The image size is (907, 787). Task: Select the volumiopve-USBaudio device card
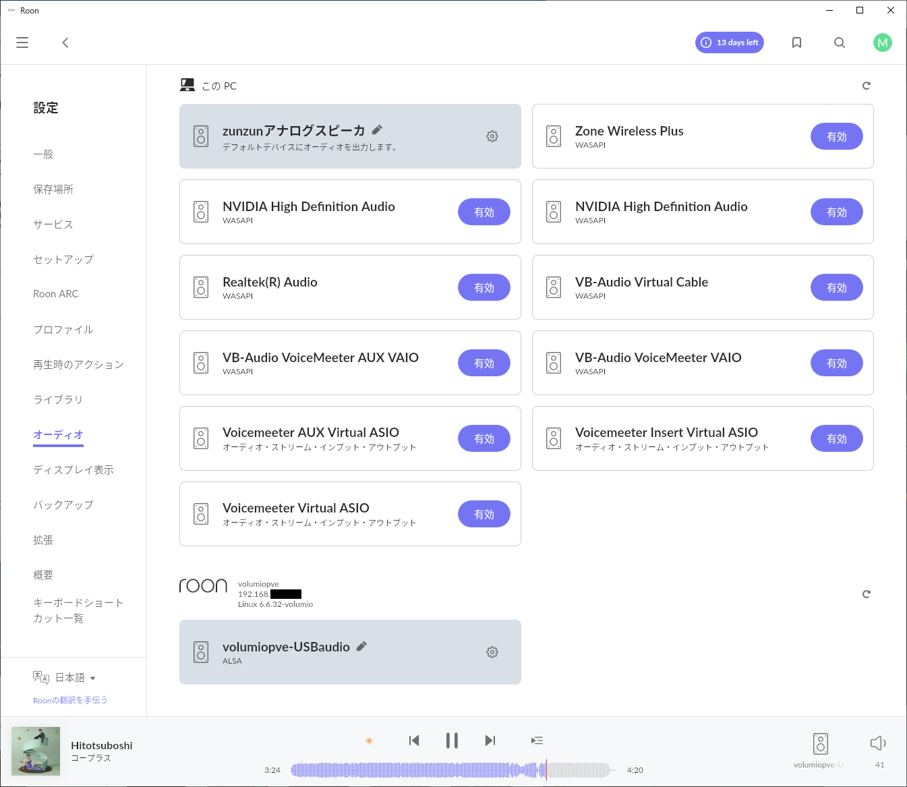350,652
